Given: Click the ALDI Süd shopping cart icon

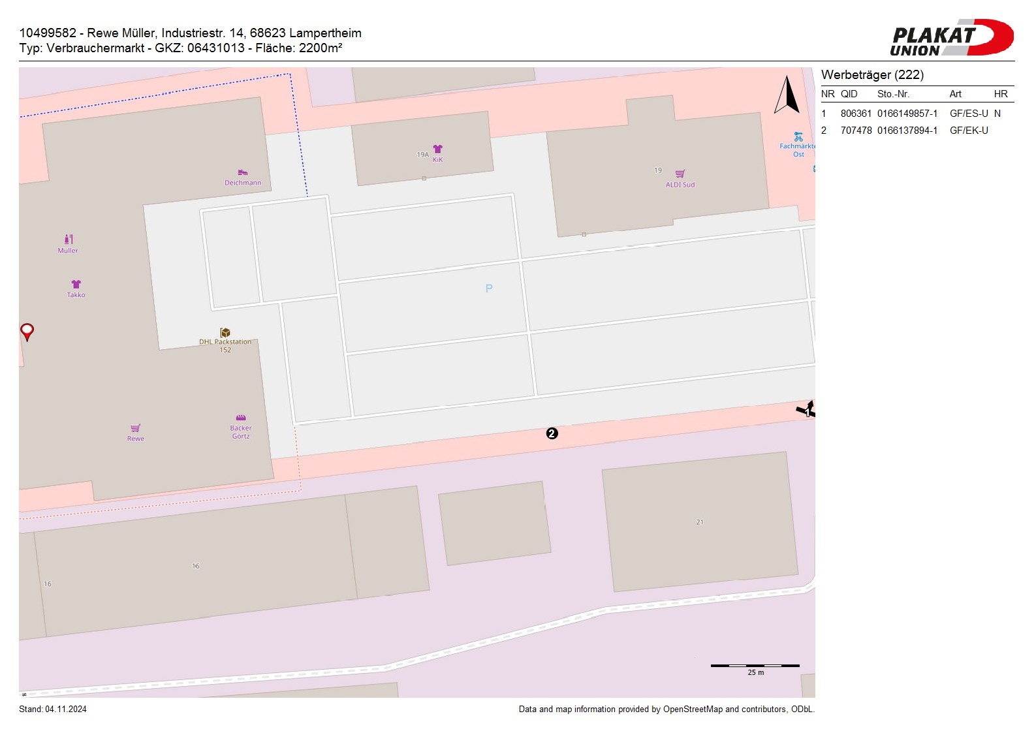Looking at the screenshot, I should tap(680, 174).
